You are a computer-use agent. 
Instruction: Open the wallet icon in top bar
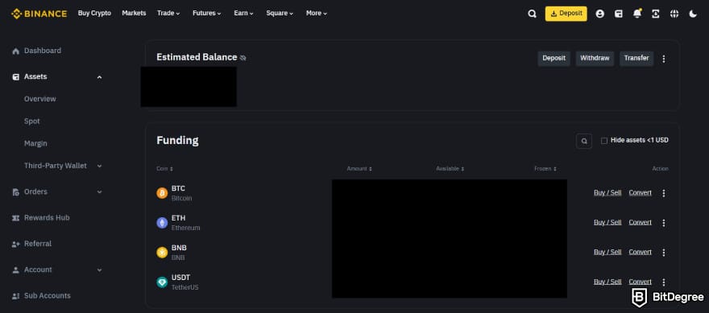(619, 14)
